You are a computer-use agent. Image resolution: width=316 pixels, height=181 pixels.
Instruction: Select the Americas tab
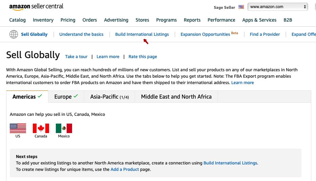[27, 97]
